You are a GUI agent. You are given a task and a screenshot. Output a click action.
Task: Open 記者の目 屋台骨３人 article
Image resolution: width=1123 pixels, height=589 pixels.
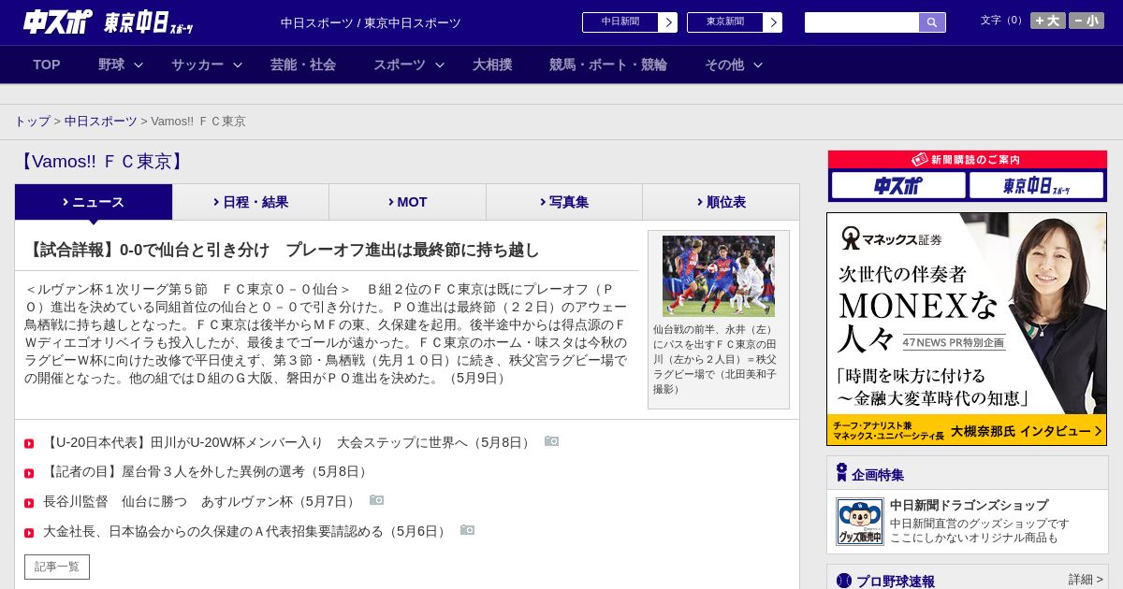tap(208, 472)
